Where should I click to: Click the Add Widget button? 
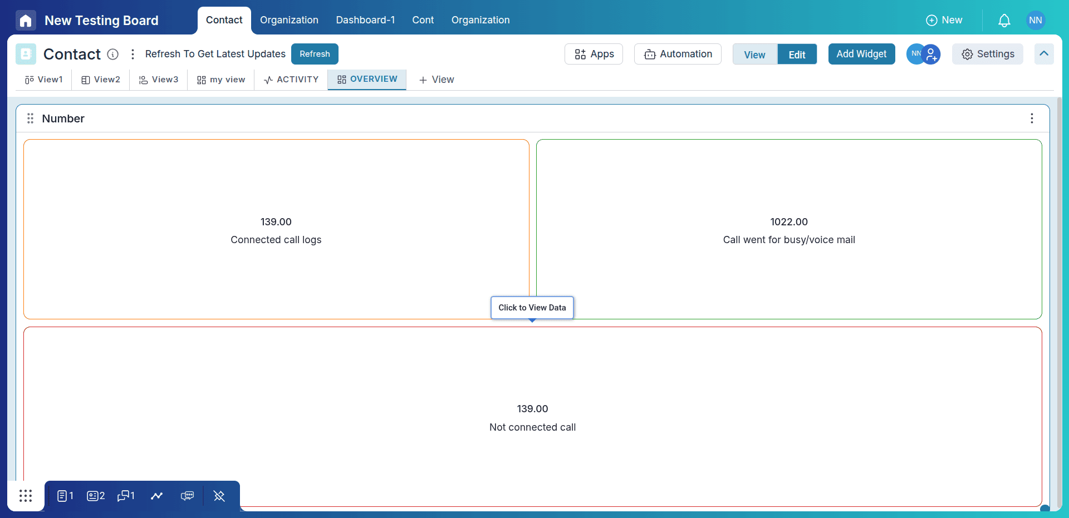click(x=861, y=54)
